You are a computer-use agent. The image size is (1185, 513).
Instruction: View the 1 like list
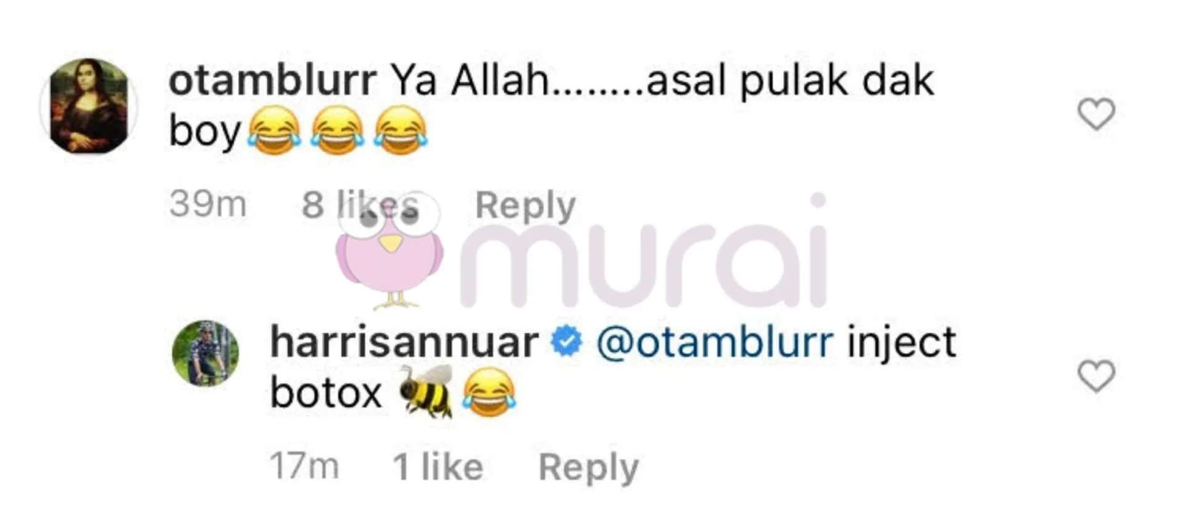click(x=438, y=467)
